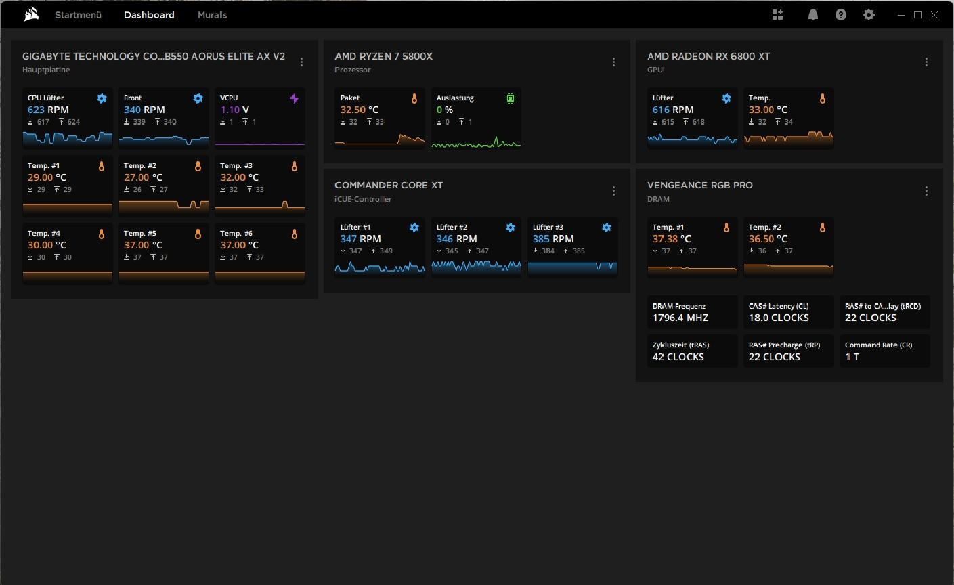Open the help question mark icon
The height and width of the screenshot is (585, 954).
pos(841,14)
